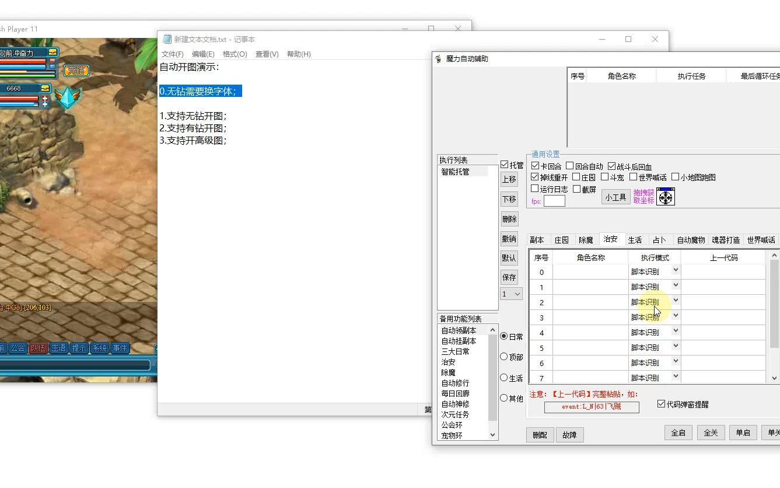This screenshot has width=780, height=488.
Task: Toggle 代码弹窗提醒 checkbox
Action: (661, 404)
